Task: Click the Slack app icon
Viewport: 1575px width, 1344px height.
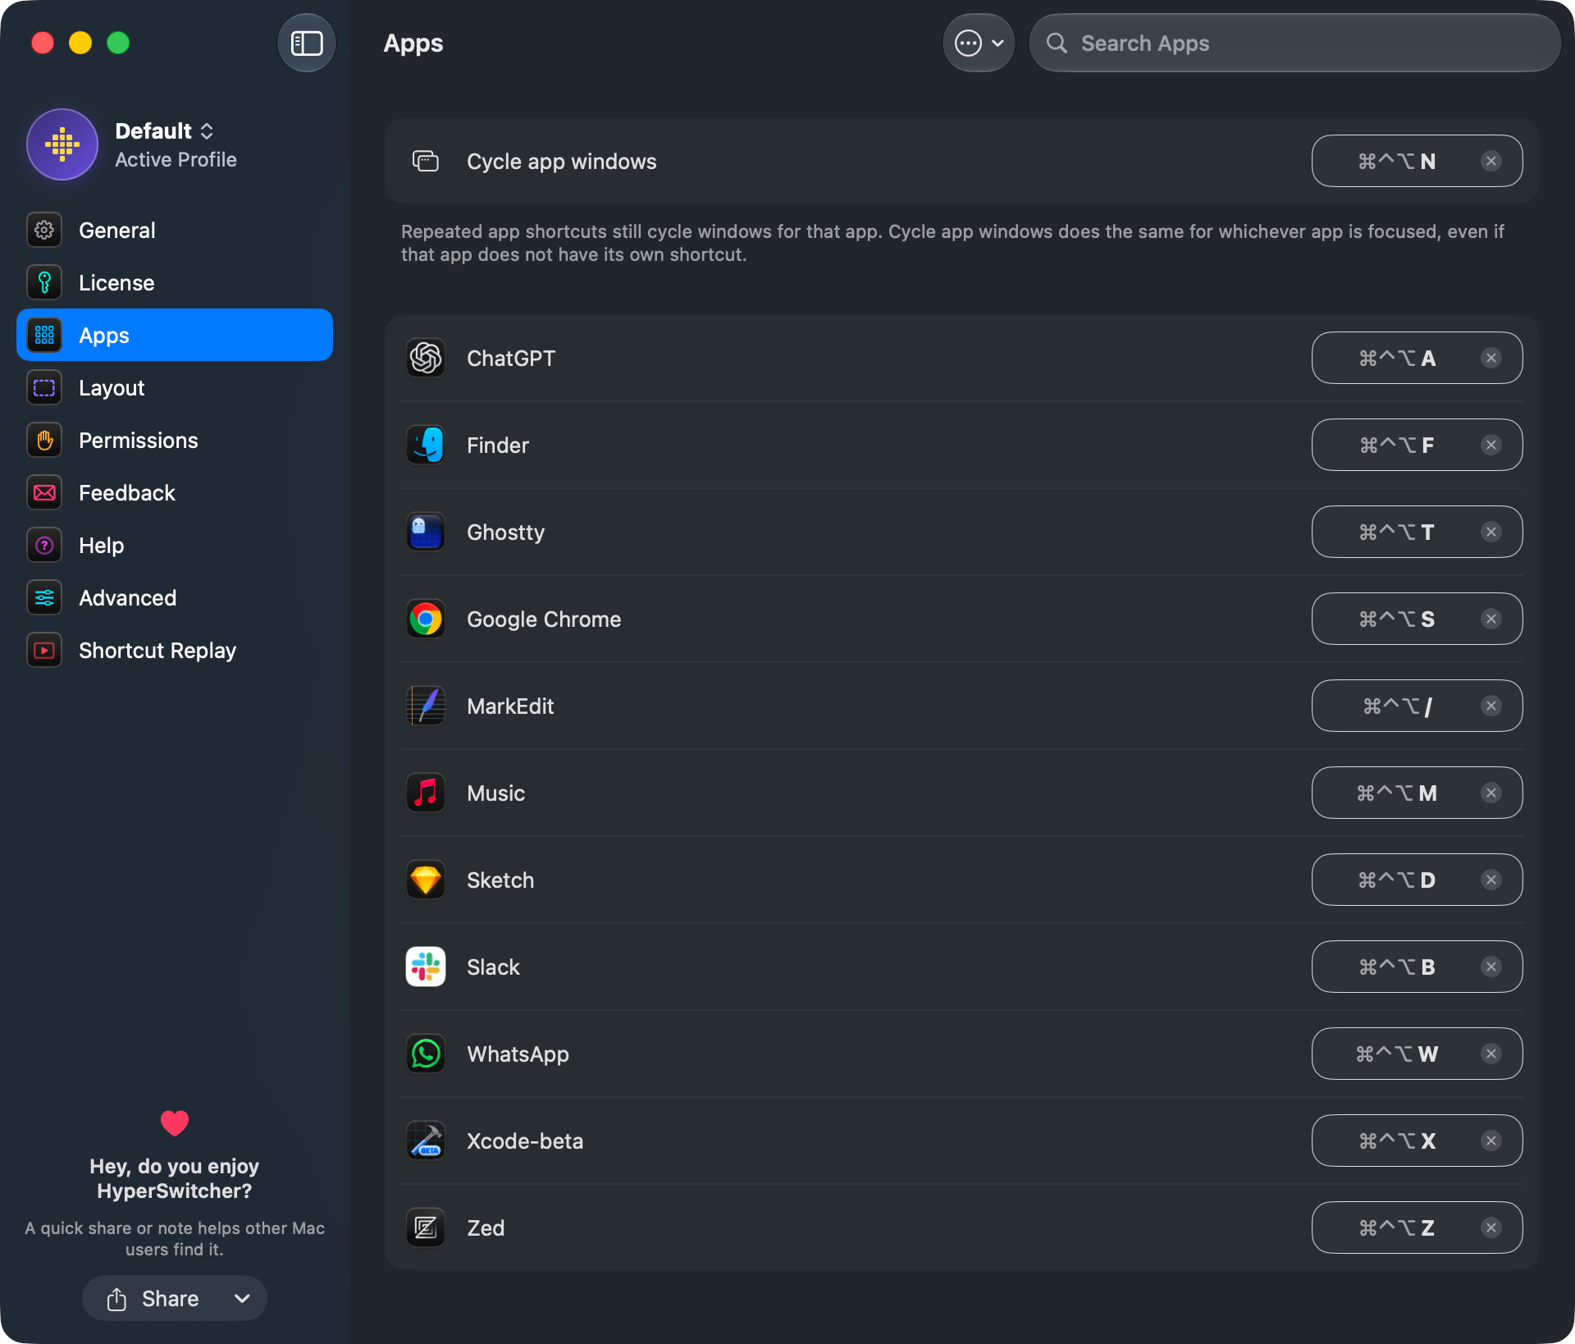Action: pos(426,967)
